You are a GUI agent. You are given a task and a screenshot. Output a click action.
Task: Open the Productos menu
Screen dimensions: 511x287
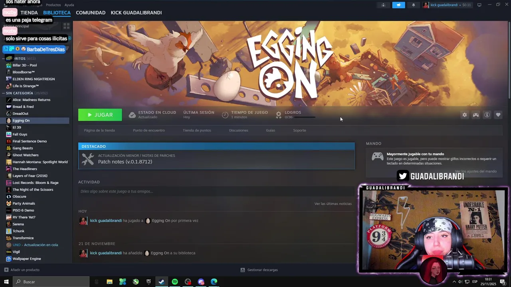tap(53, 5)
